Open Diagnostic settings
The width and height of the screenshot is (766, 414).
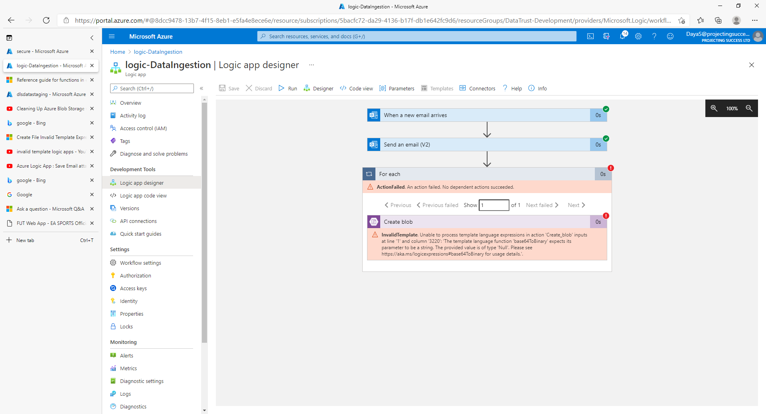tap(152, 381)
